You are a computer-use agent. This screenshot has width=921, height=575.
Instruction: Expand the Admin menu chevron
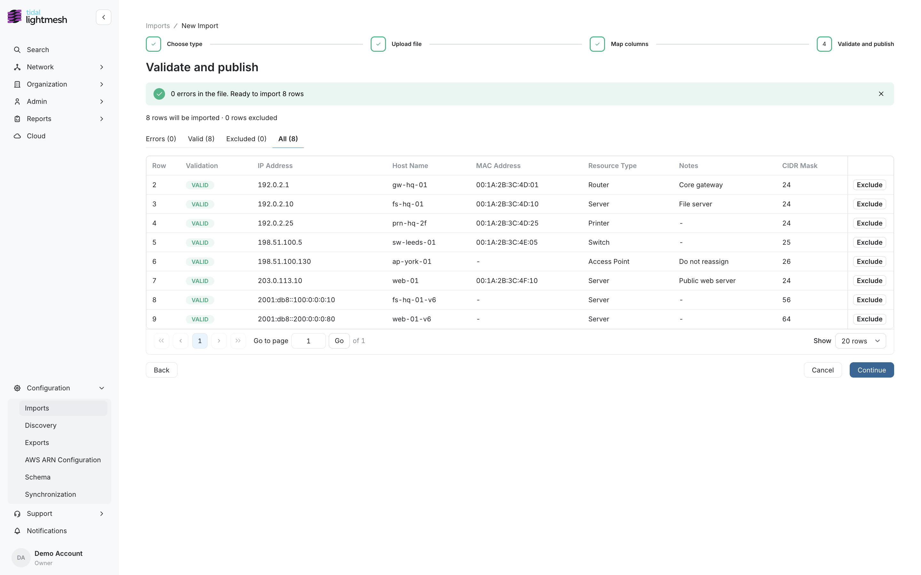[x=102, y=102]
